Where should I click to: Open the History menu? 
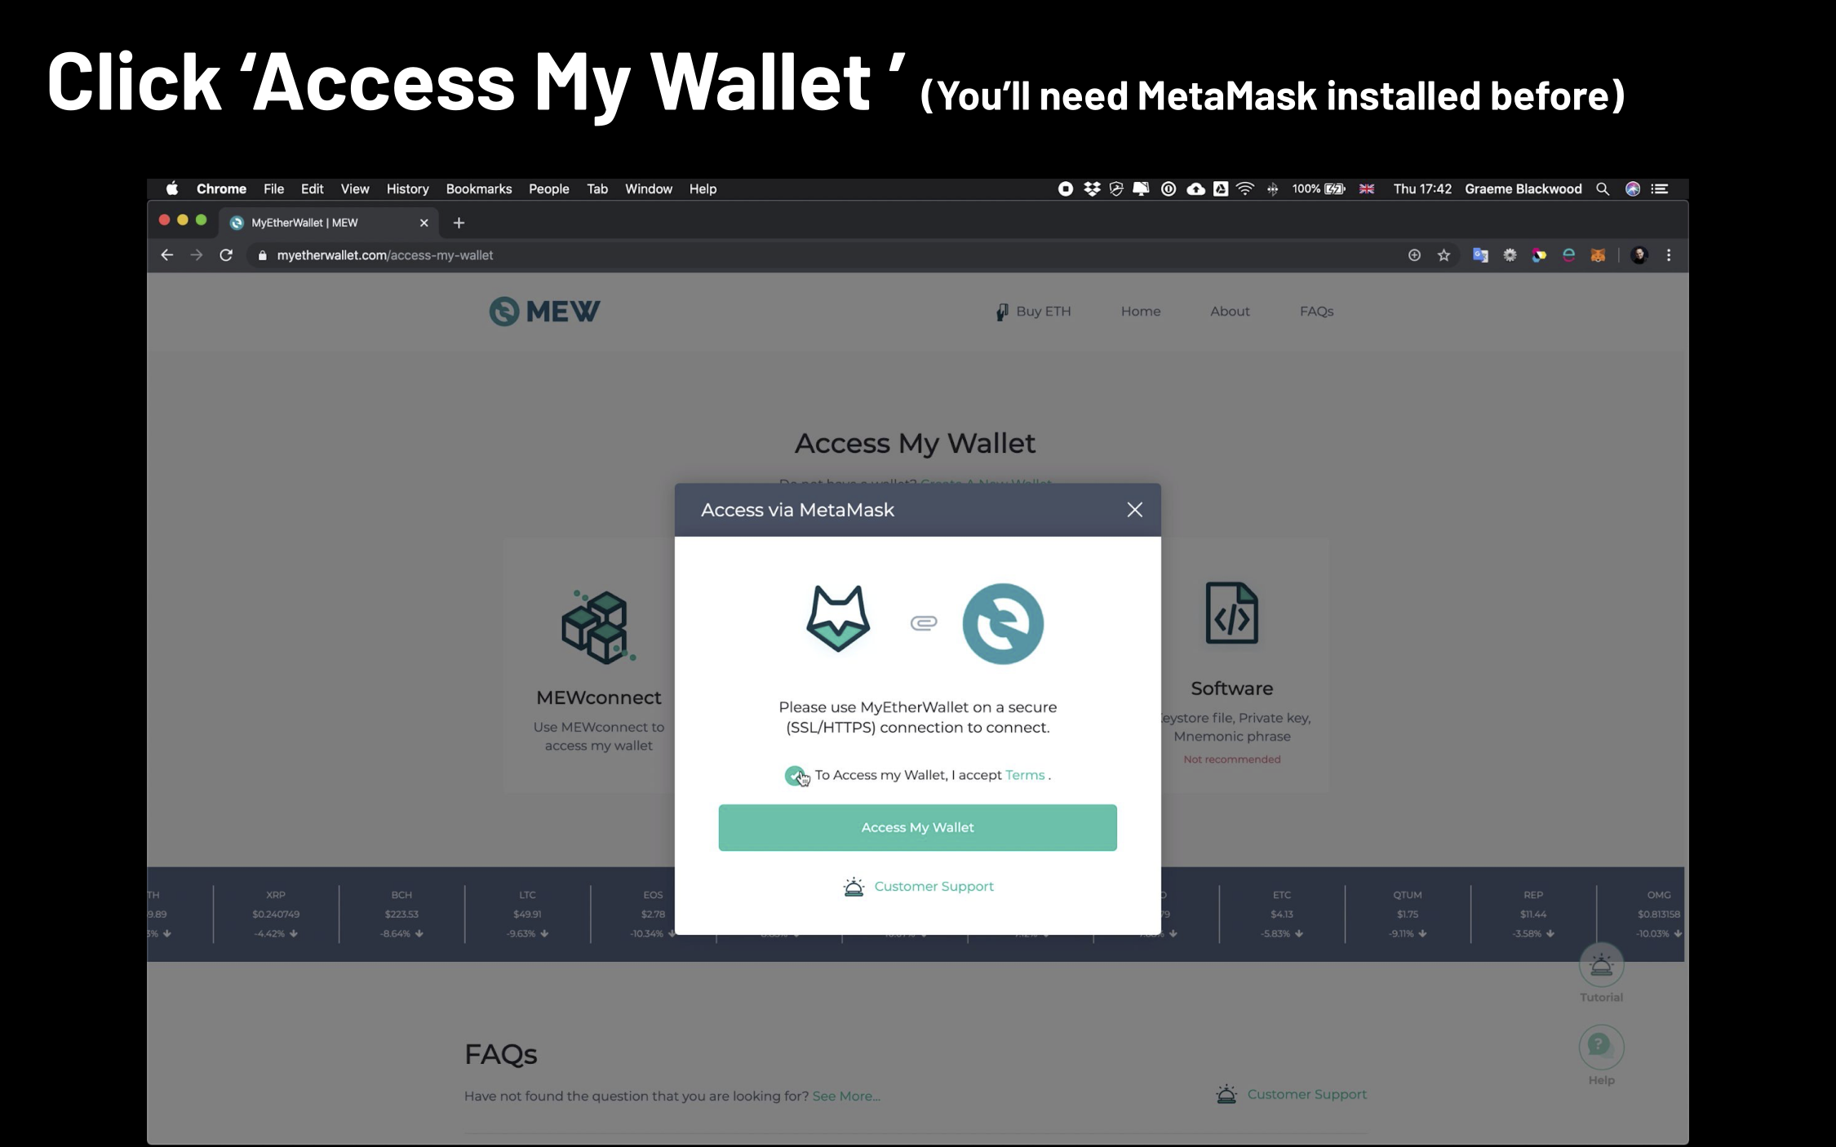coord(407,188)
